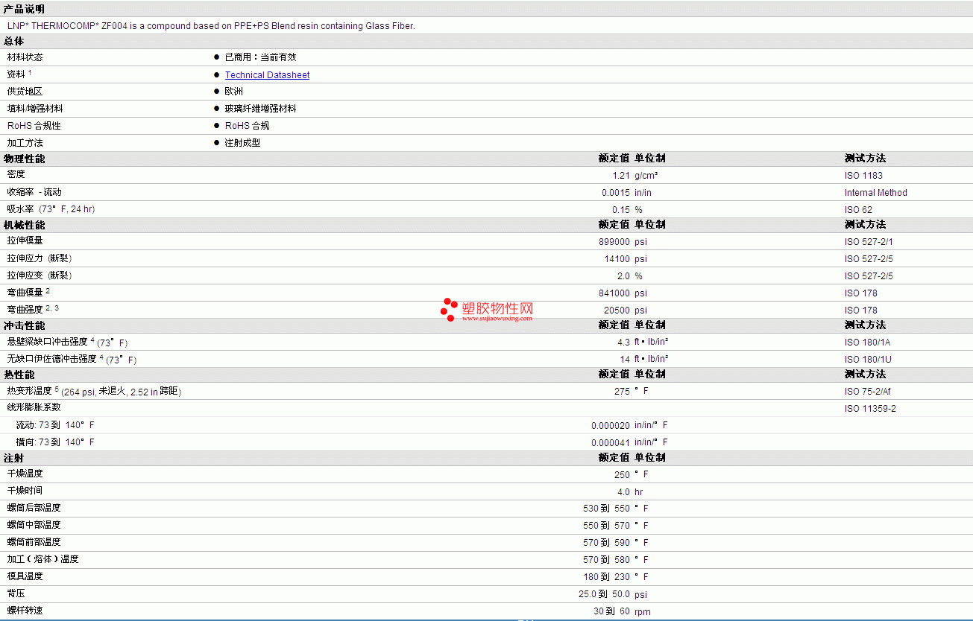Click the ISO 11359-2 test method
The width and height of the screenshot is (973, 621).
(870, 409)
